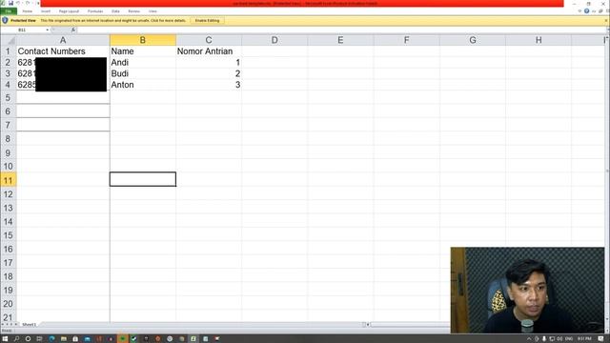The width and height of the screenshot is (610, 343).
Task: Select column G header
Action: pyautogui.click(x=473, y=40)
